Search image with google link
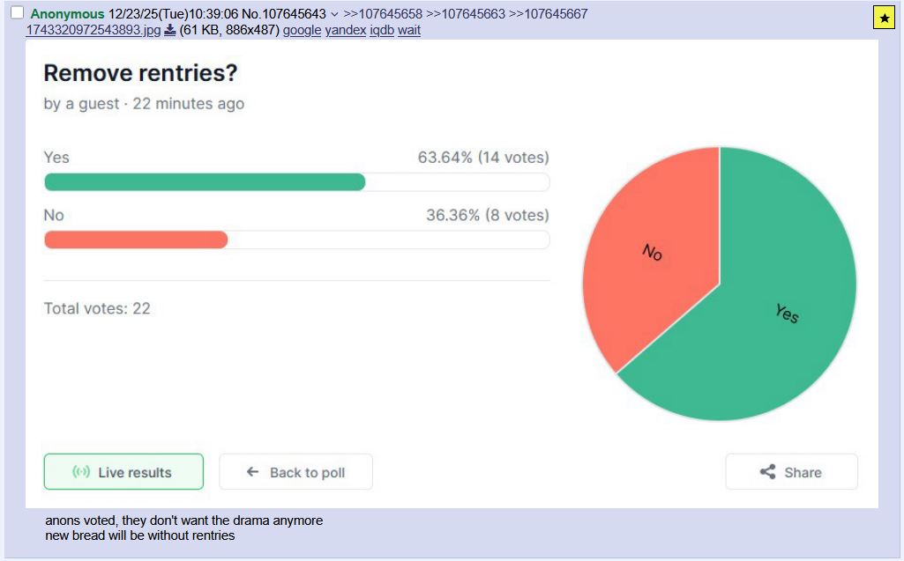The height and width of the screenshot is (561, 904). (x=302, y=30)
